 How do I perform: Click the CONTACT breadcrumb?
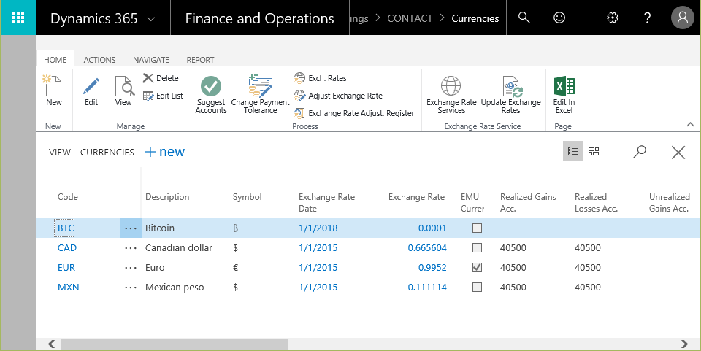(410, 18)
